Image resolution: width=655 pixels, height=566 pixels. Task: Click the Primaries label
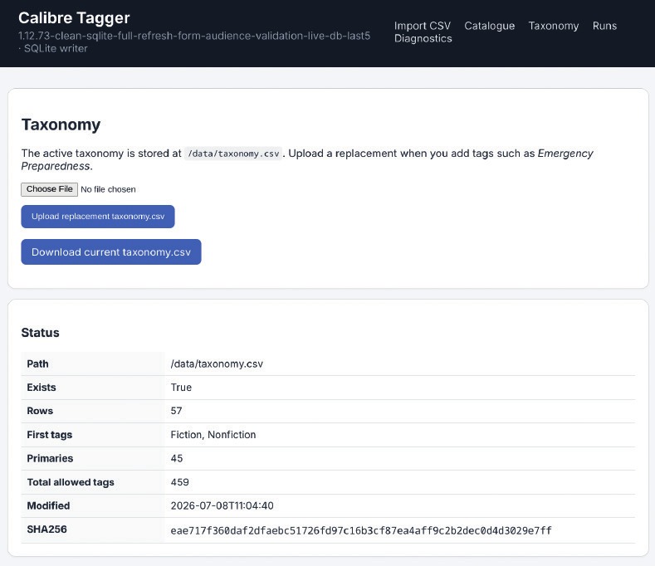tap(50, 458)
